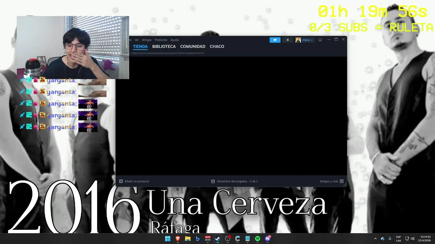Screen dimensions: 435x244
Task: Click the chaco profile avatar in Steam
Action: click(298, 40)
